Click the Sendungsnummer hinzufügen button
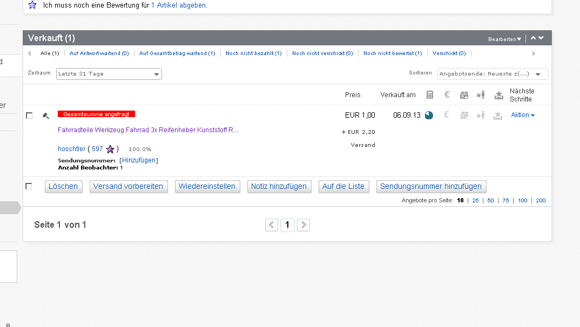Image resolution: width=580 pixels, height=327 pixels. pyautogui.click(x=431, y=187)
